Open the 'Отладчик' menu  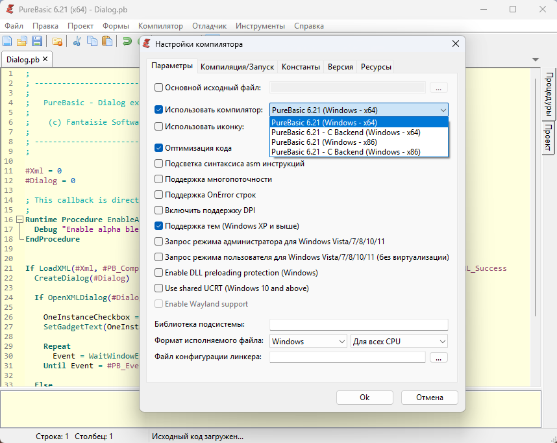209,26
